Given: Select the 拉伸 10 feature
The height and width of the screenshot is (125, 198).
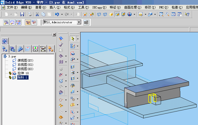Looking at the screenshot, I should (23, 73).
